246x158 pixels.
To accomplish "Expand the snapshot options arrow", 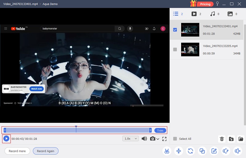I will pyautogui.click(x=158, y=139).
